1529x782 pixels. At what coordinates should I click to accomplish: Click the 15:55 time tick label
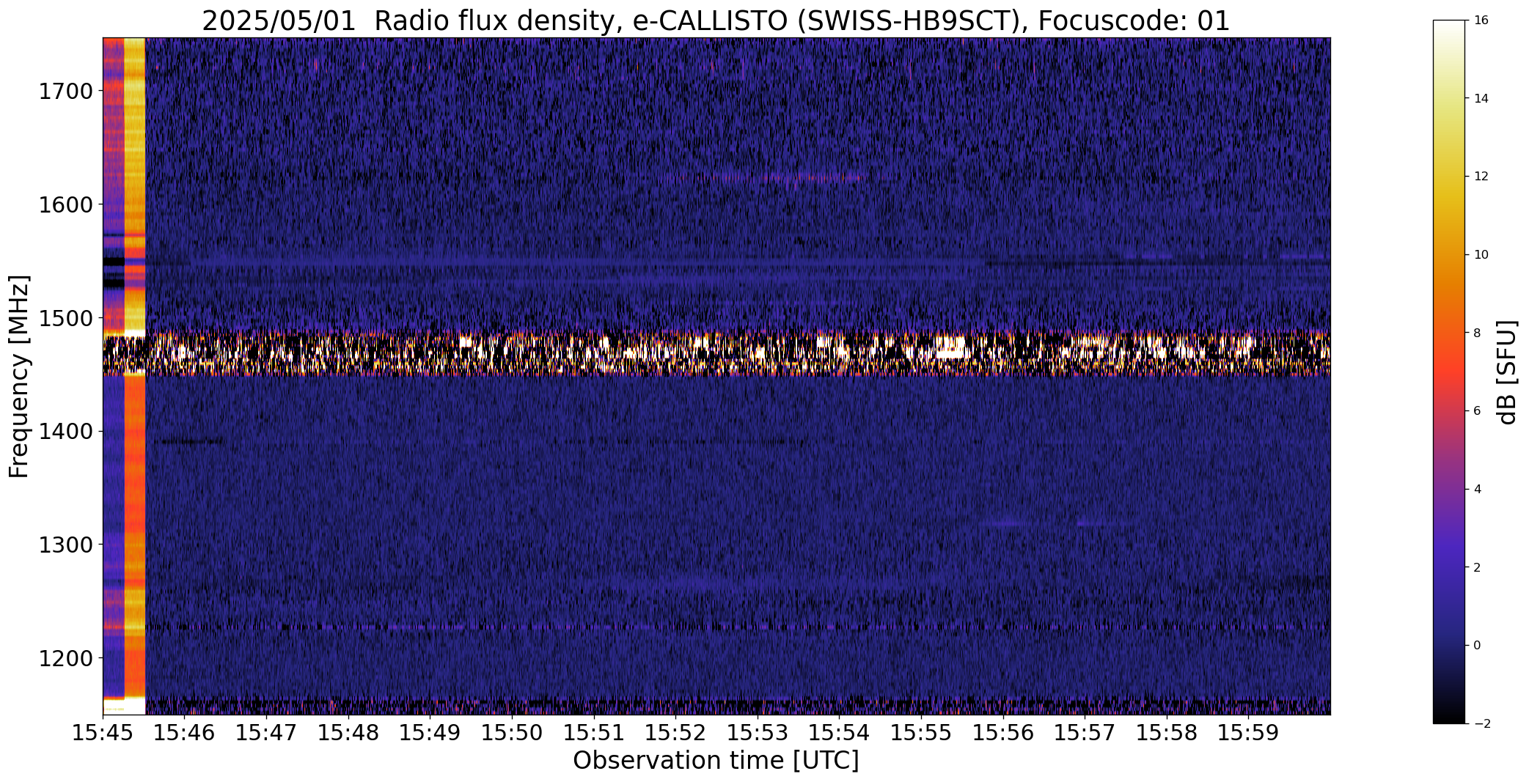click(x=921, y=733)
